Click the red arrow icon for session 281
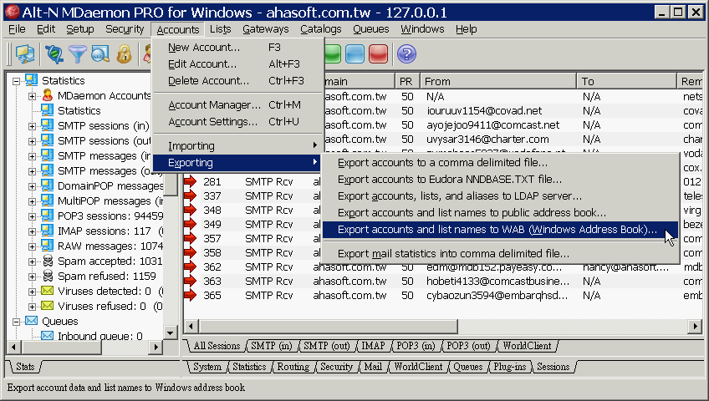Viewport: 709px width, 401px height. click(191, 181)
